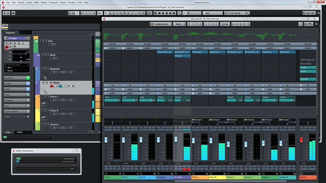Expand the Notepad section in Inspector
The image size is (326, 183).
[15, 100]
